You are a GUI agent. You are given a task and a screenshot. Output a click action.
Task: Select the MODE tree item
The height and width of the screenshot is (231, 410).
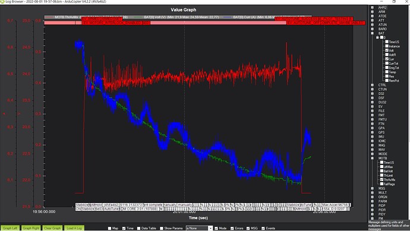click(383, 154)
